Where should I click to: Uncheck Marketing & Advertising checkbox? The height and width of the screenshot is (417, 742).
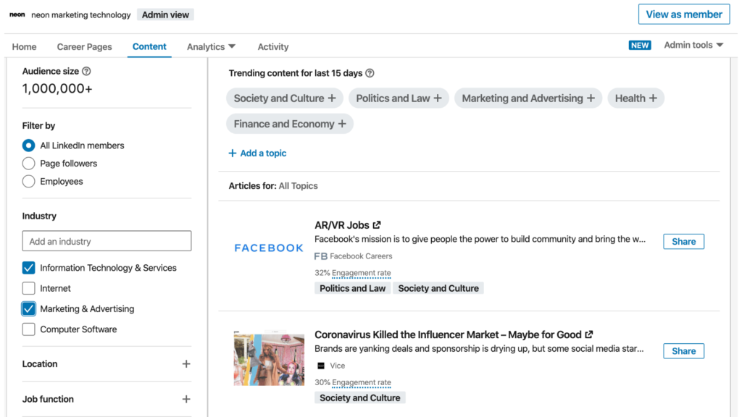[28, 308]
